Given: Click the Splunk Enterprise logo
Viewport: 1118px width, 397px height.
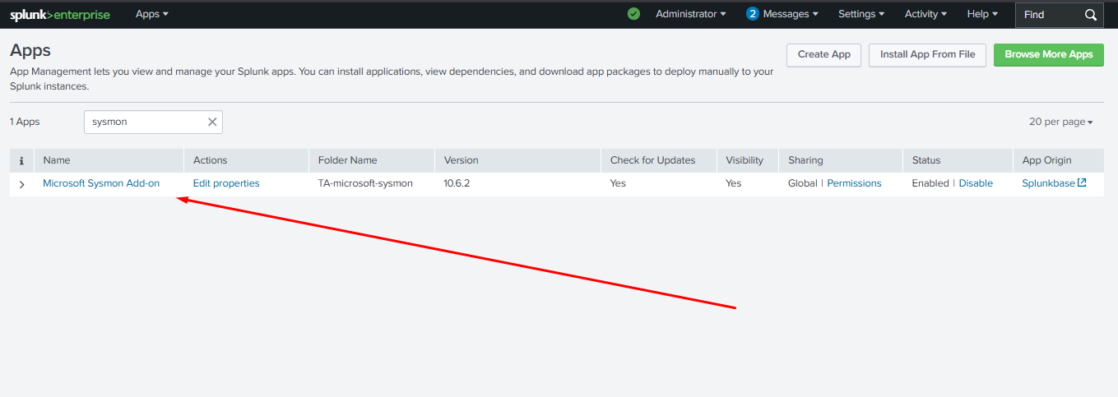Looking at the screenshot, I should (60, 15).
